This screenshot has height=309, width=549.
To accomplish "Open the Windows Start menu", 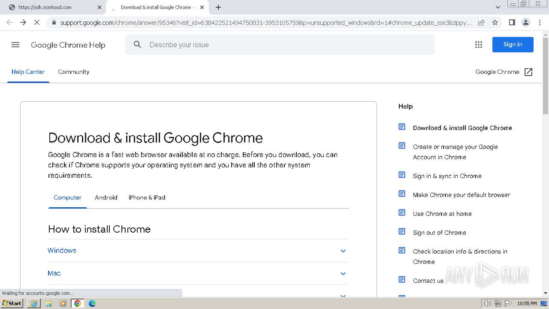I will pos(12,303).
